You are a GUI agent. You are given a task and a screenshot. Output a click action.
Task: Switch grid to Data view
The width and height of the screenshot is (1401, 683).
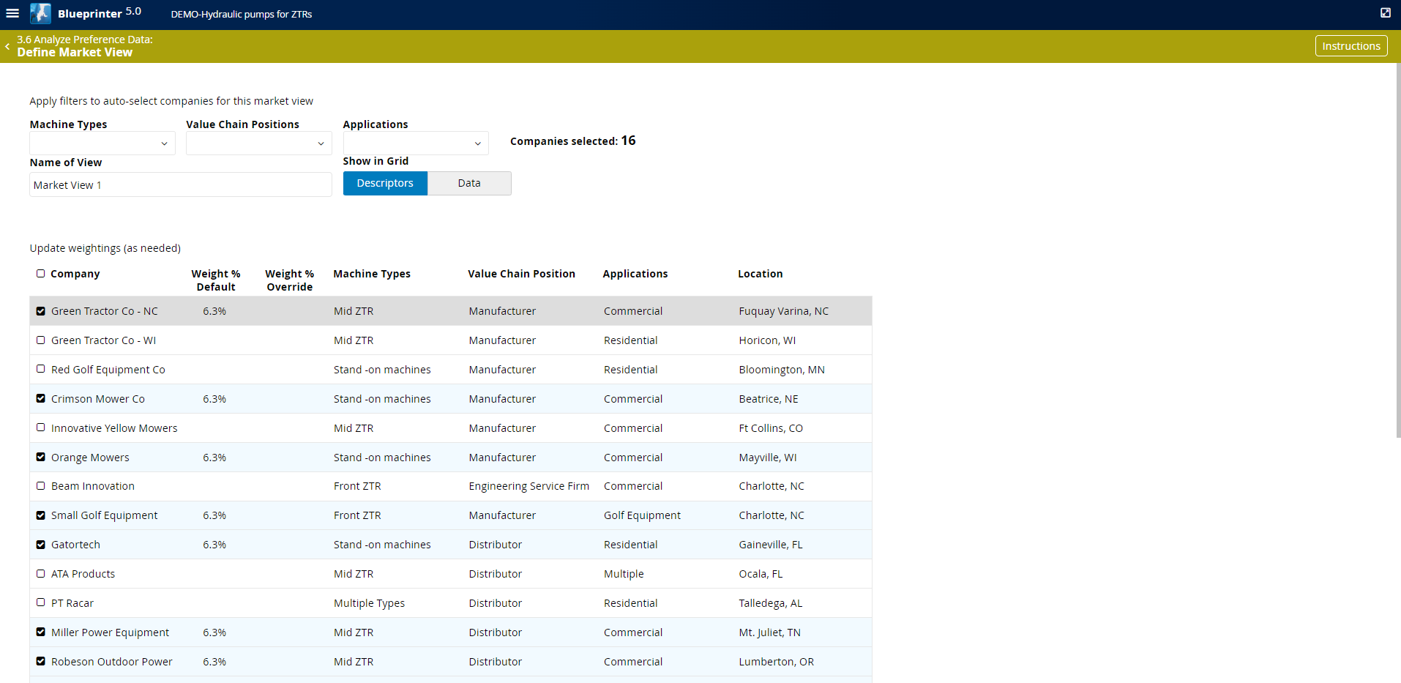tap(469, 183)
